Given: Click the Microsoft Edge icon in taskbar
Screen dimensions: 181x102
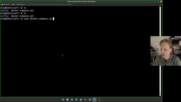Looking at the screenshot, I should (x=94, y=99).
